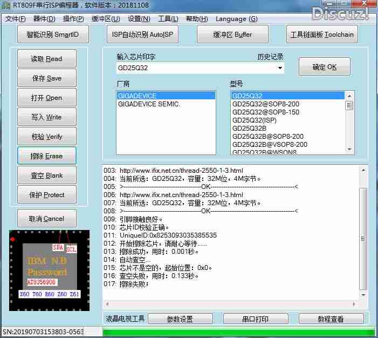Open the 操作(P) menu
This screenshot has width=378, height=338.
pyautogui.click(x=73, y=19)
